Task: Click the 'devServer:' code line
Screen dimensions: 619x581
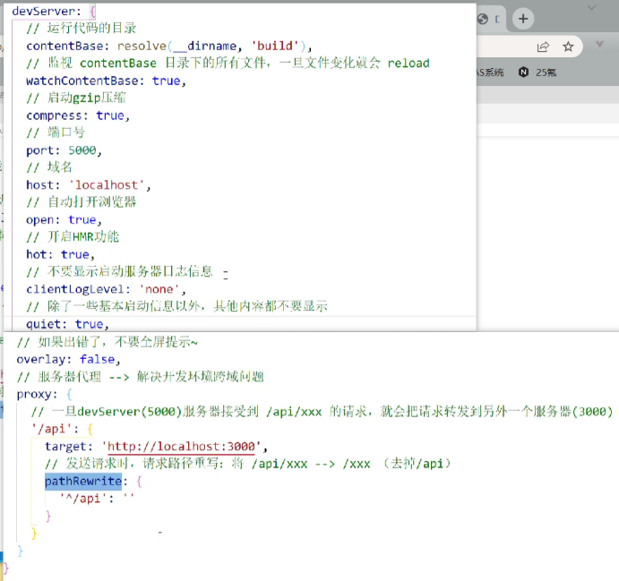Action: pyautogui.click(x=54, y=11)
